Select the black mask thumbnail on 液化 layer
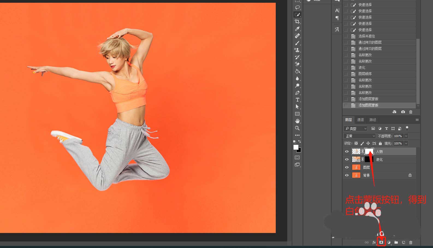Viewport: 433px width, 248px height. point(369,159)
